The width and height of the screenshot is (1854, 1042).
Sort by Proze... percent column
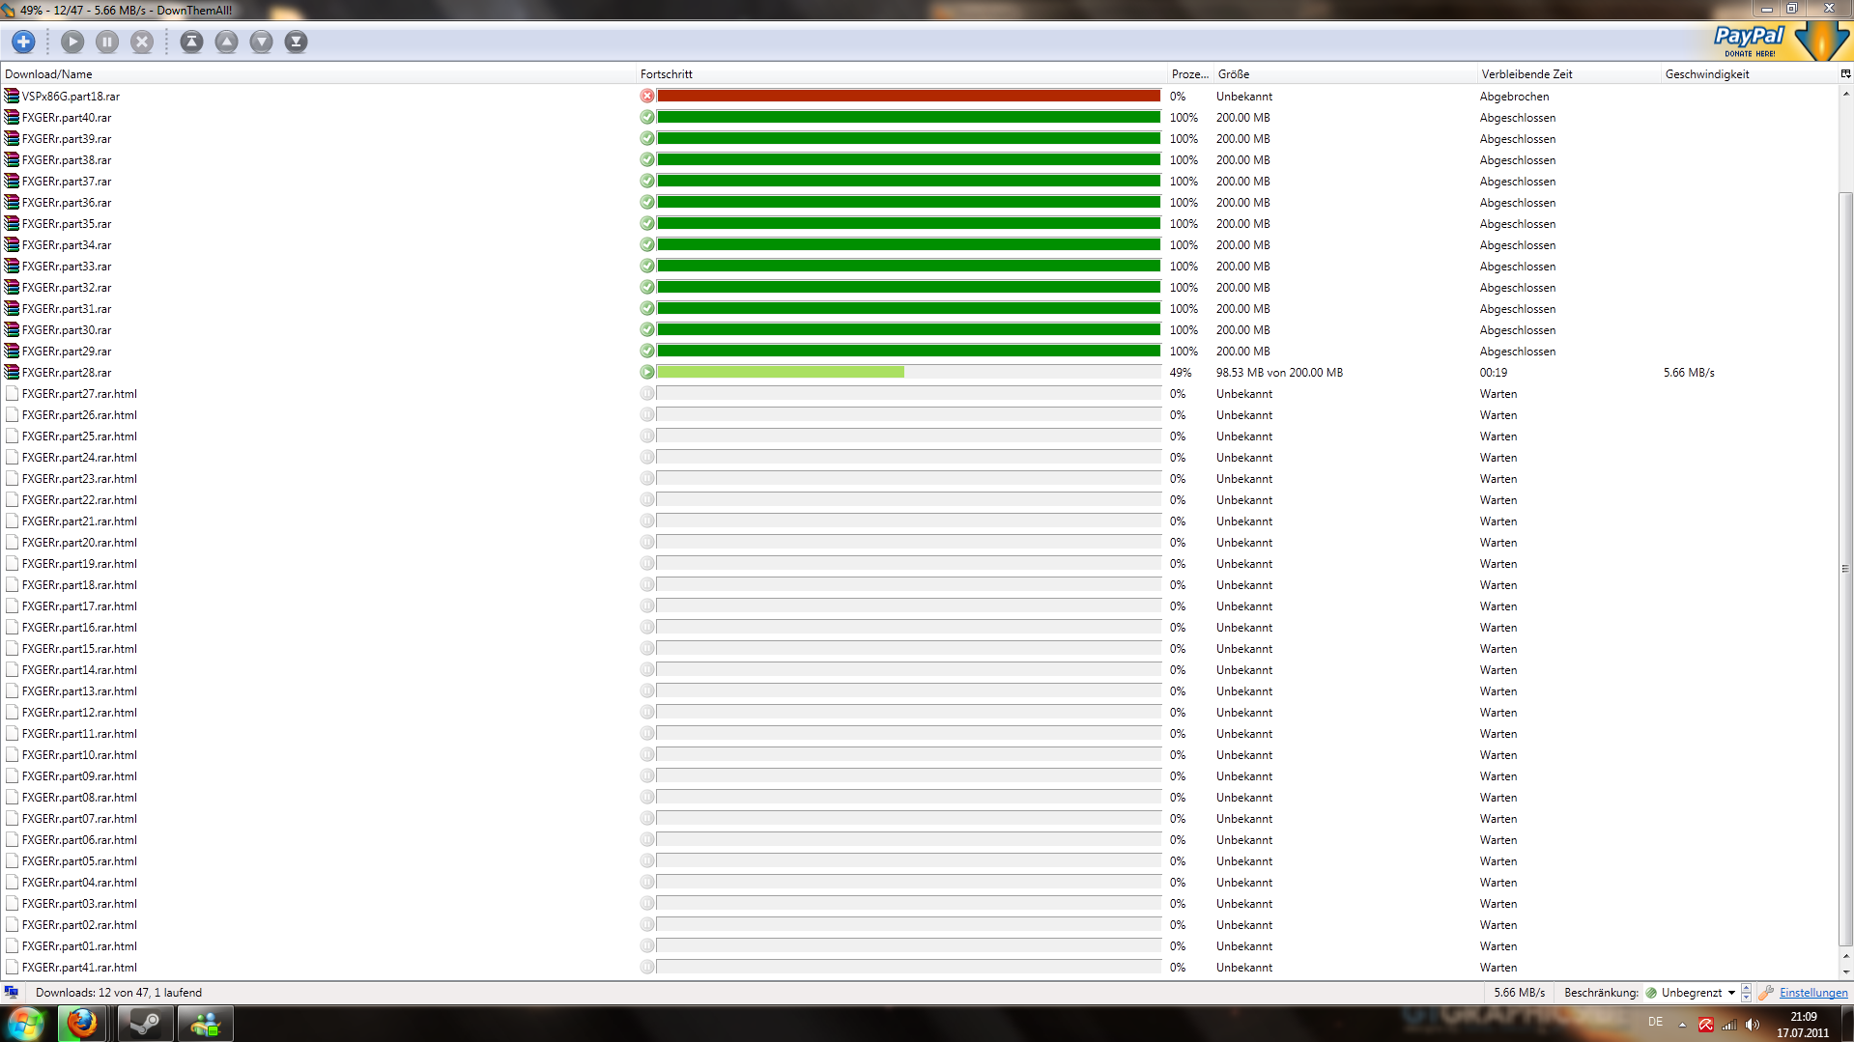pos(1190,73)
